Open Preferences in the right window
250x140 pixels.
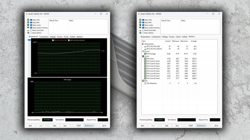point(201,126)
